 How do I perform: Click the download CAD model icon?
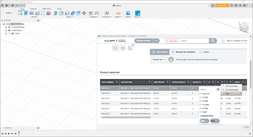pyautogui.click(x=171, y=59)
